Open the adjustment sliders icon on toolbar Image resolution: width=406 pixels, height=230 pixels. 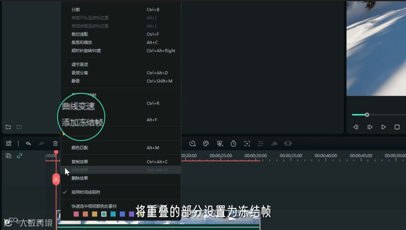pyautogui.click(x=261, y=143)
